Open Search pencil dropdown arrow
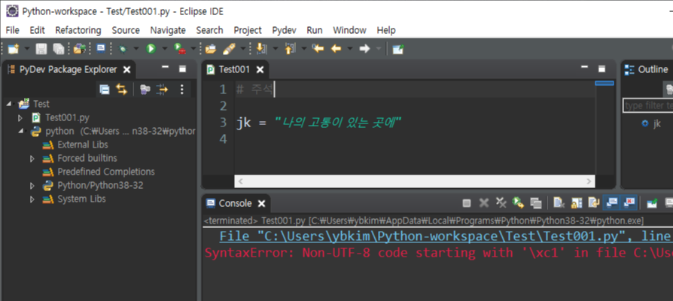The width and height of the screenshot is (673, 301). click(x=243, y=49)
